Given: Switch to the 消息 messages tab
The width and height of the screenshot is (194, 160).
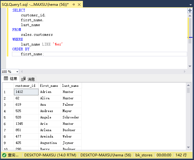Looking at the screenshot, I should (28, 79).
